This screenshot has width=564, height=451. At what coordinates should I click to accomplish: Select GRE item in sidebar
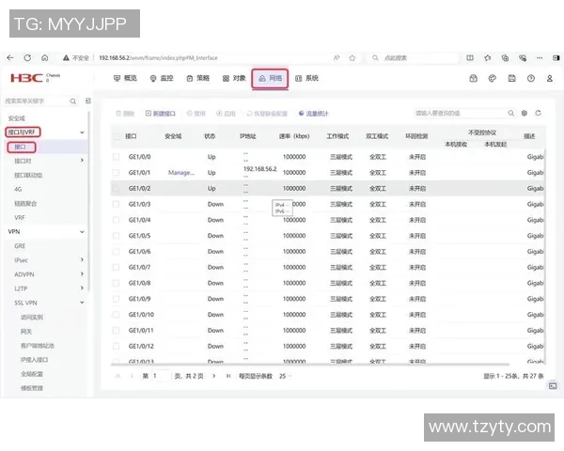[x=20, y=246]
